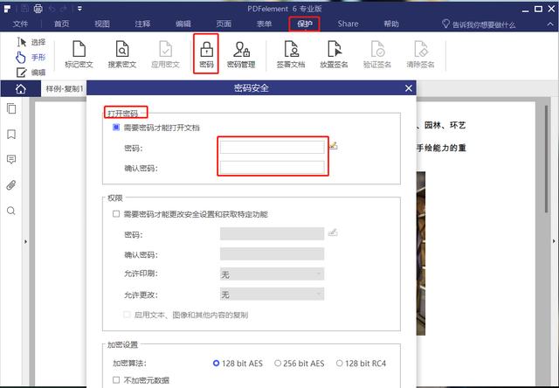Expand the left panel arrow
Viewport: 559px width, 388px height.
click(x=25, y=242)
